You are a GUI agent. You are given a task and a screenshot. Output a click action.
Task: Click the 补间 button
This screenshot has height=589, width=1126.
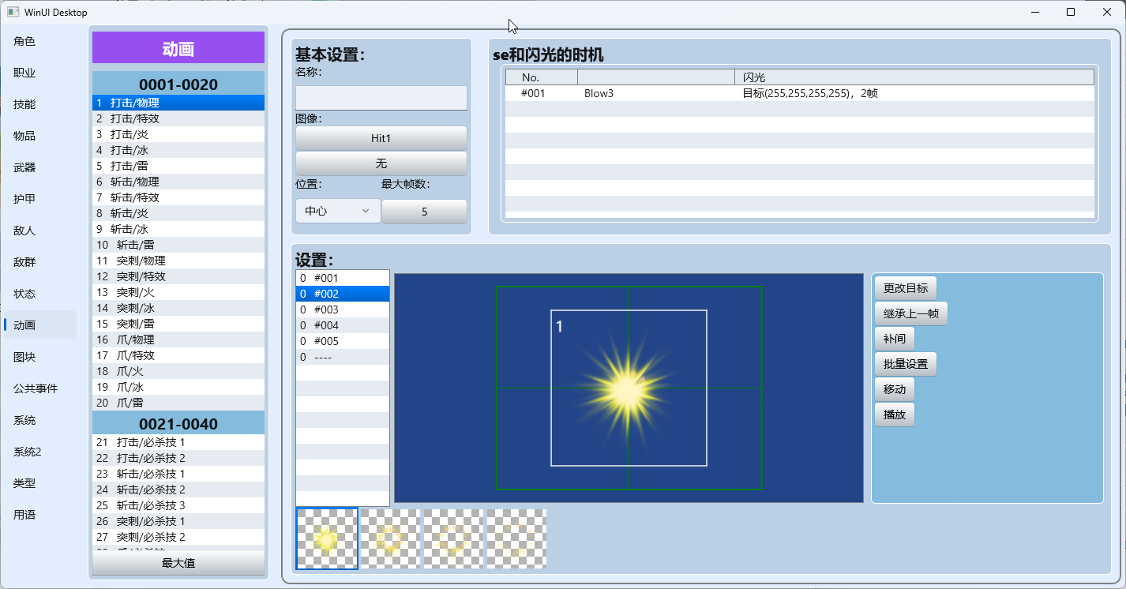[895, 339]
